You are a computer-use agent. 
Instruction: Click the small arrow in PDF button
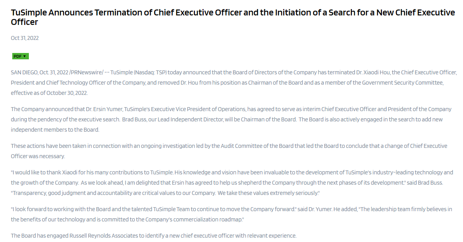[x=25, y=56]
